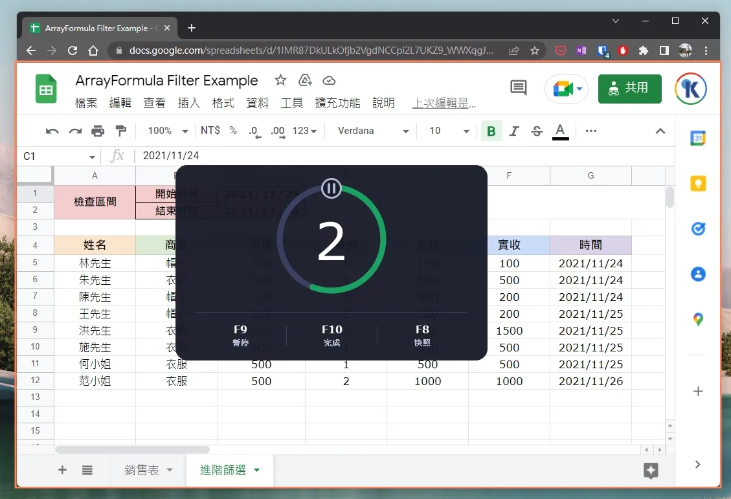Click the cloud save status icon
The width and height of the screenshot is (731, 499).
tap(329, 81)
